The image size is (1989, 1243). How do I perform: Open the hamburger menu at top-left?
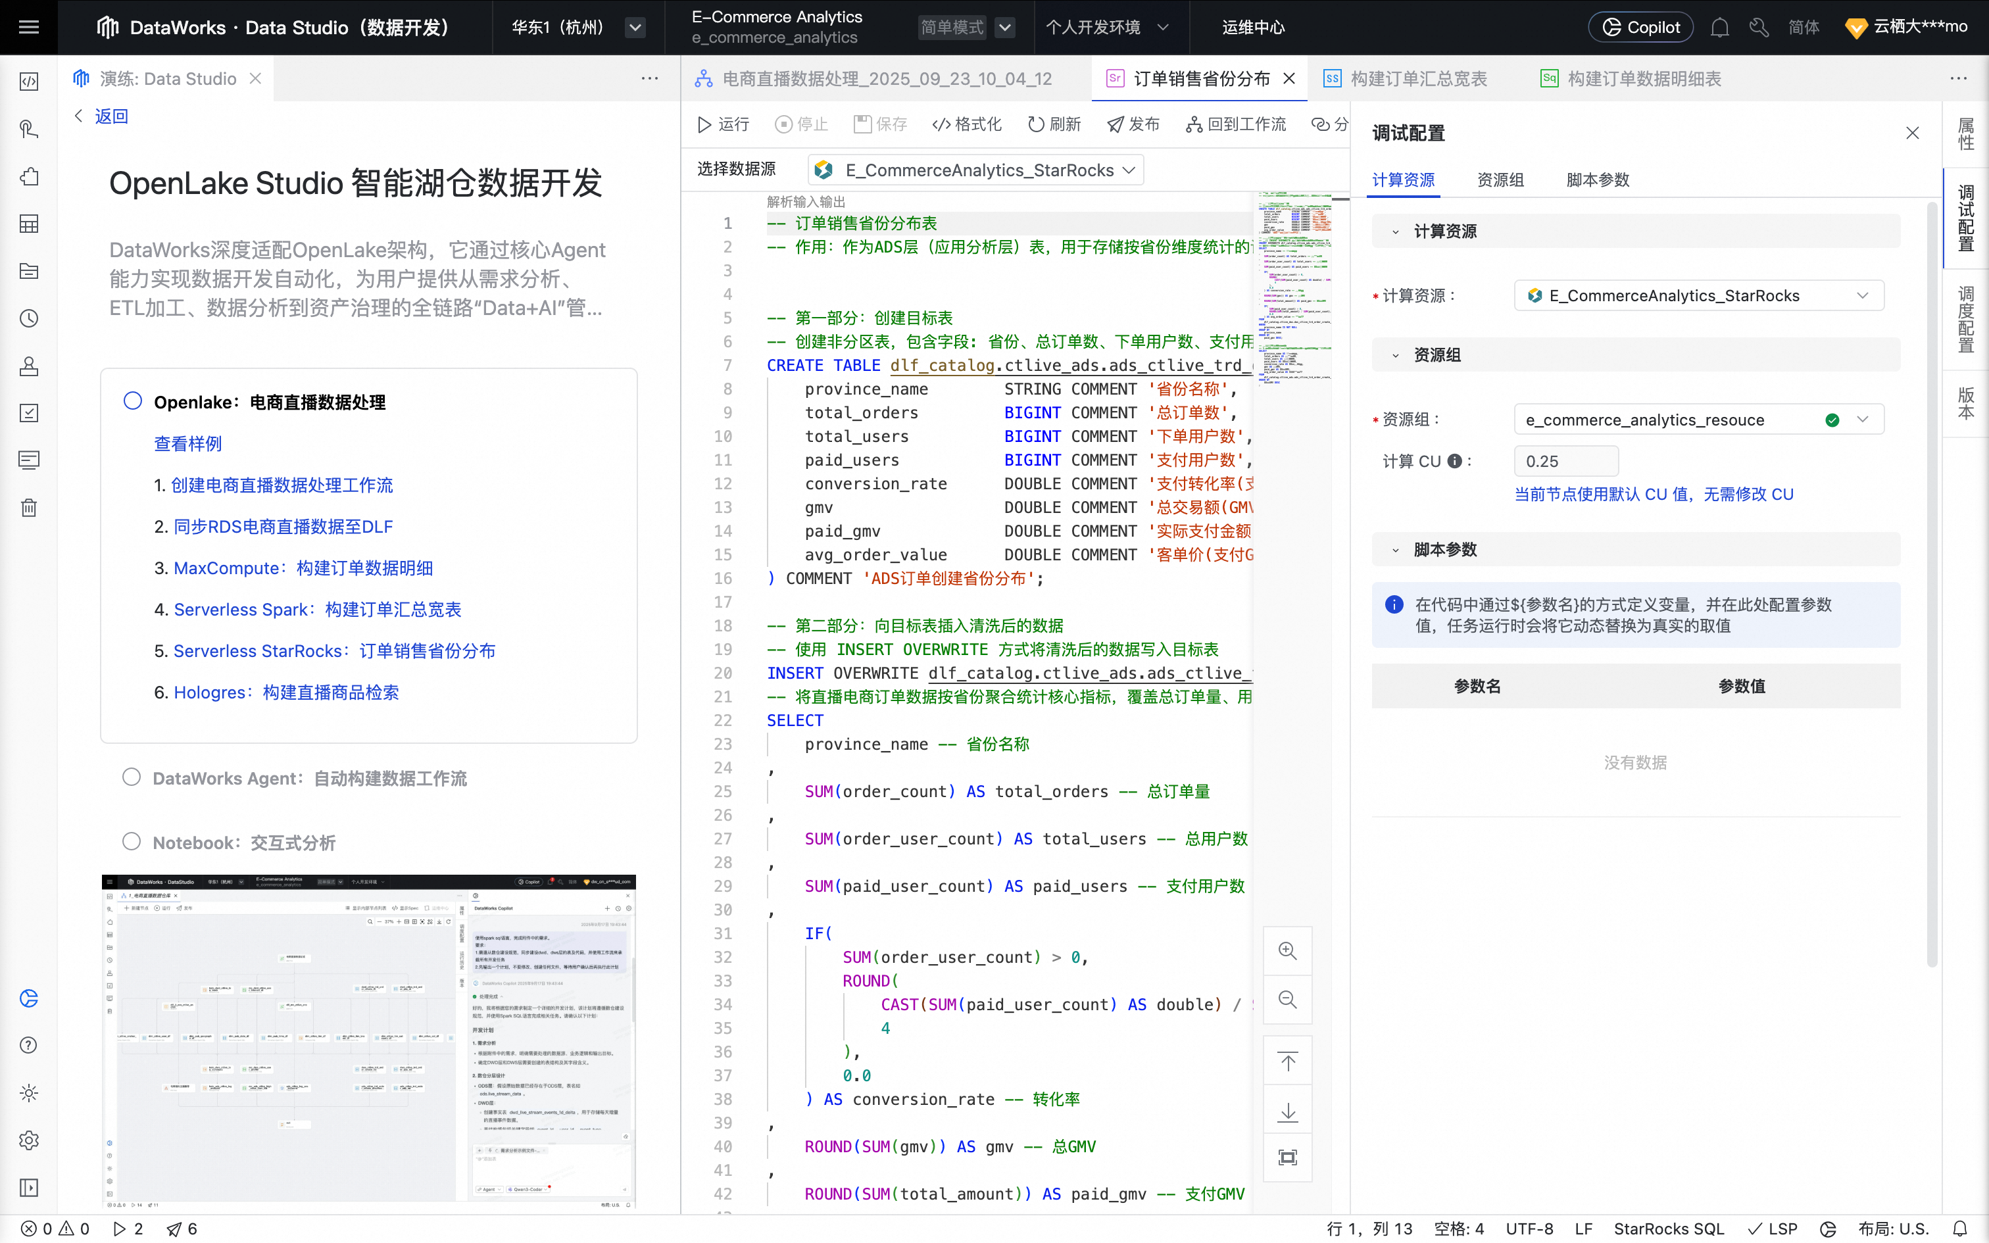click(x=29, y=27)
